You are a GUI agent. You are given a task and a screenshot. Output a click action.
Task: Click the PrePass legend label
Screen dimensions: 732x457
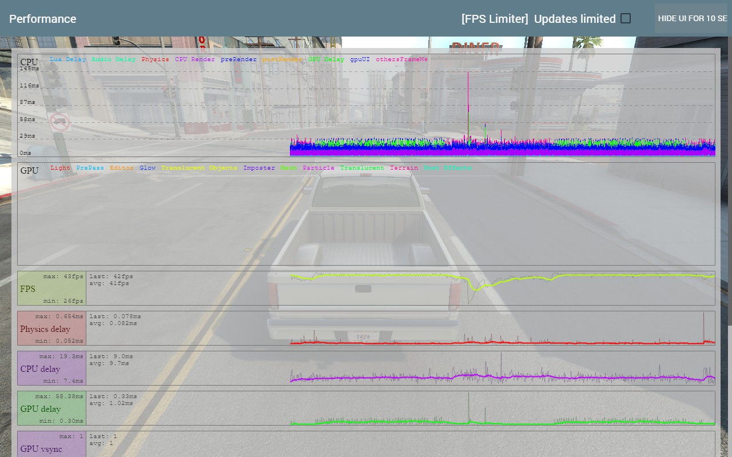point(90,168)
